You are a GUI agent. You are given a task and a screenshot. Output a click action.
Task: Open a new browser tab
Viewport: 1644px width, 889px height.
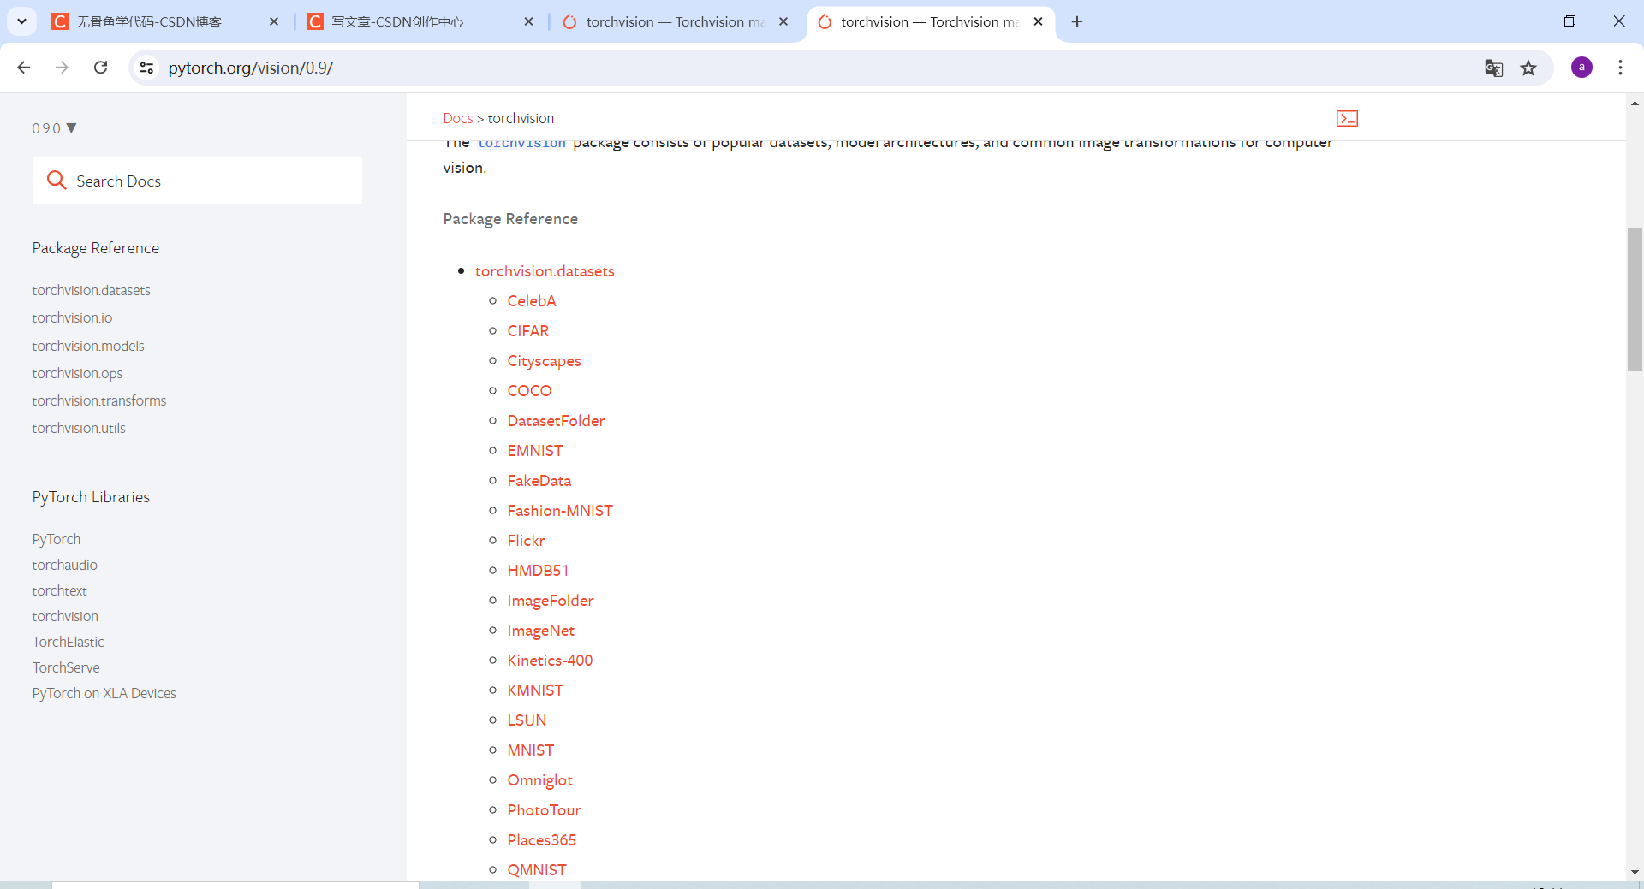[x=1077, y=21]
